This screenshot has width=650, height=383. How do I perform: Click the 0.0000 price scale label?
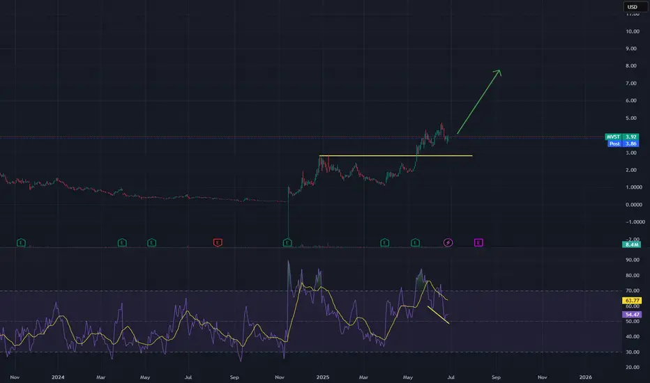pos(634,205)
